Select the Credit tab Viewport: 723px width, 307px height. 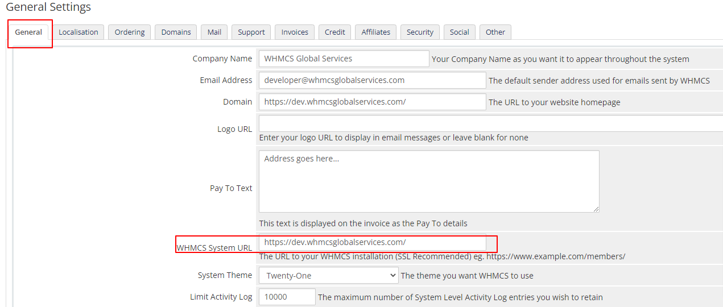[x=335, y=32]
